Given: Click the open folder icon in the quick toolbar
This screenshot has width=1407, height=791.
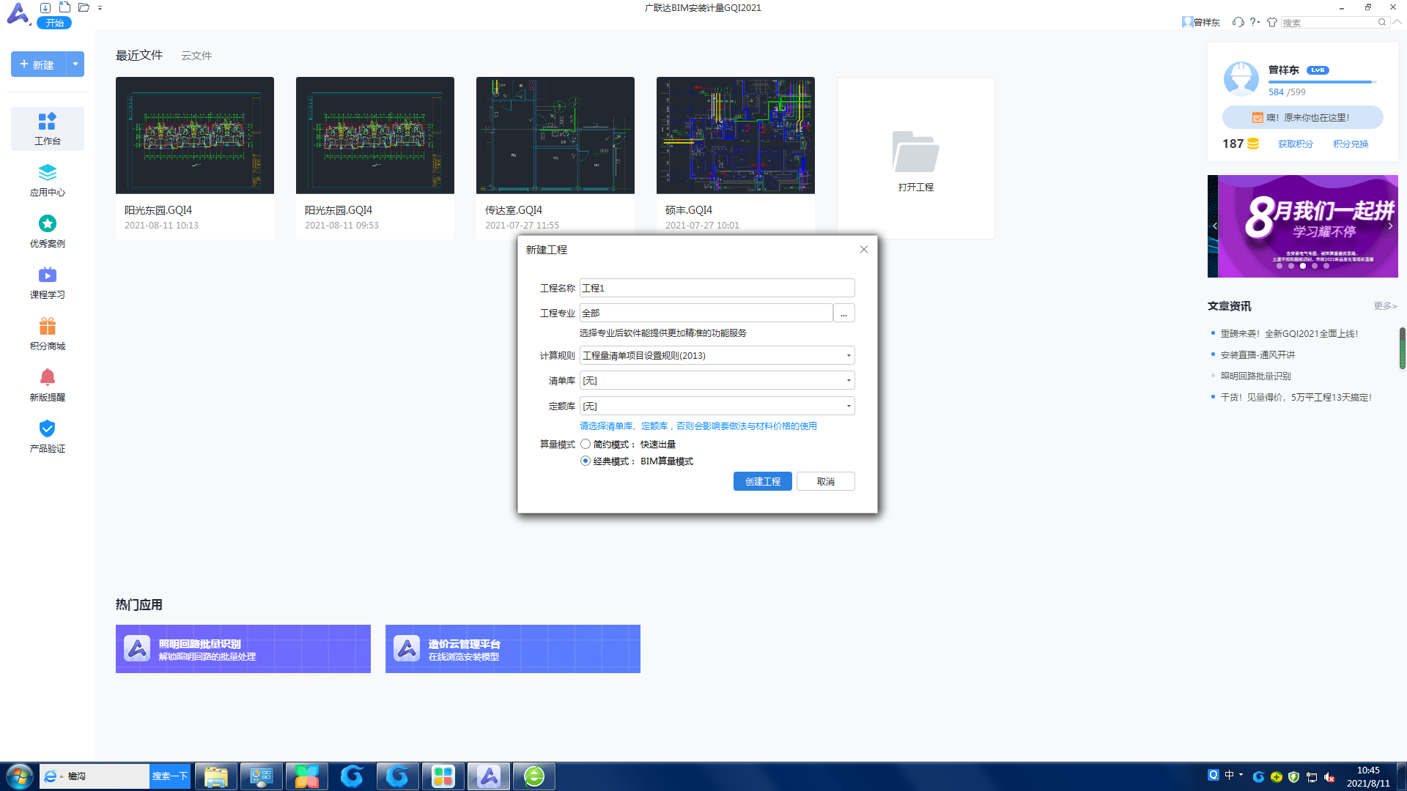Looking at the screenshot, I should pos(84,7).
